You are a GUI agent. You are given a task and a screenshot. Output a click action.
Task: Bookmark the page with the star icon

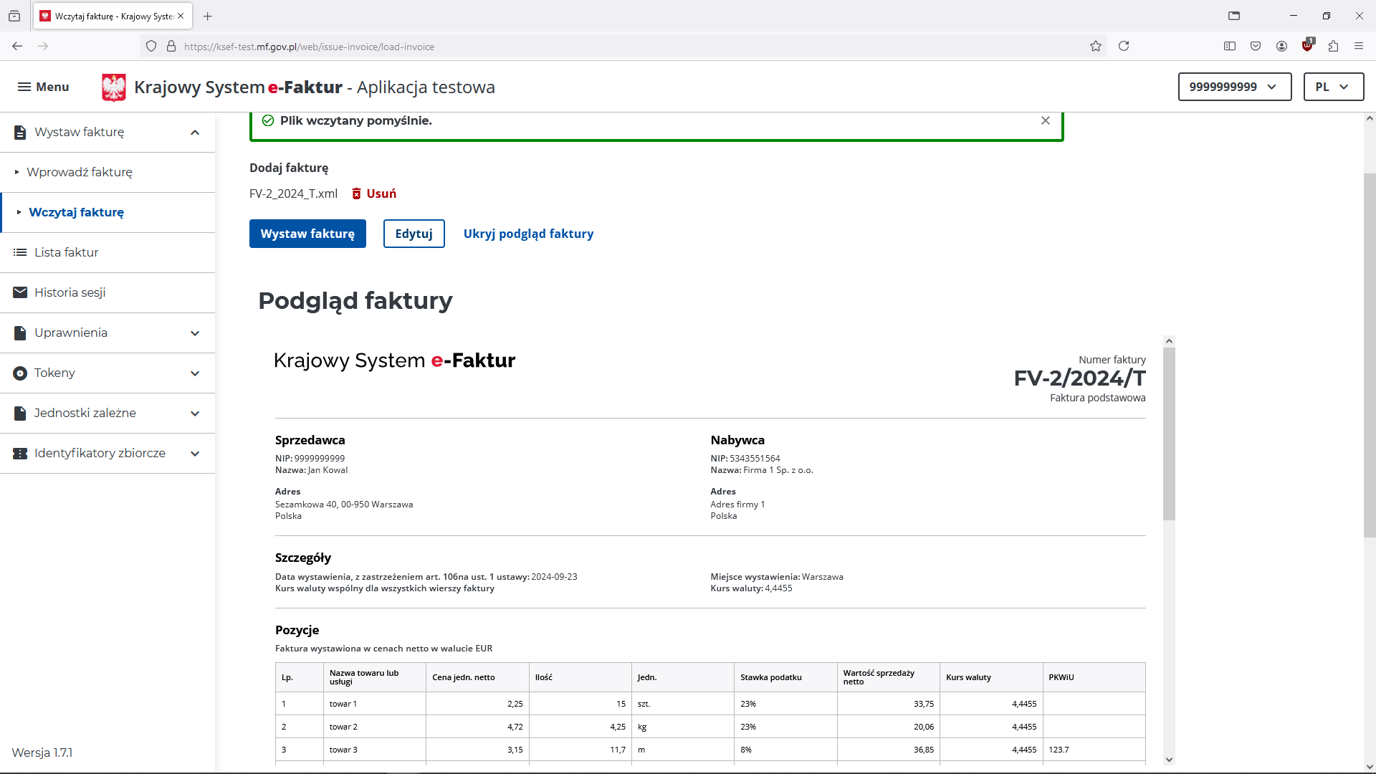click(1095, 47)
